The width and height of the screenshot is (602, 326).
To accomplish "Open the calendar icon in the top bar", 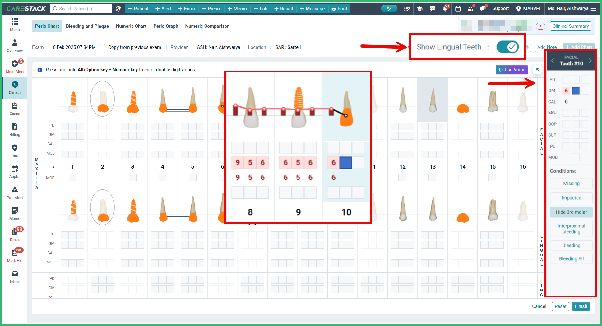I will tap(458, 9).
